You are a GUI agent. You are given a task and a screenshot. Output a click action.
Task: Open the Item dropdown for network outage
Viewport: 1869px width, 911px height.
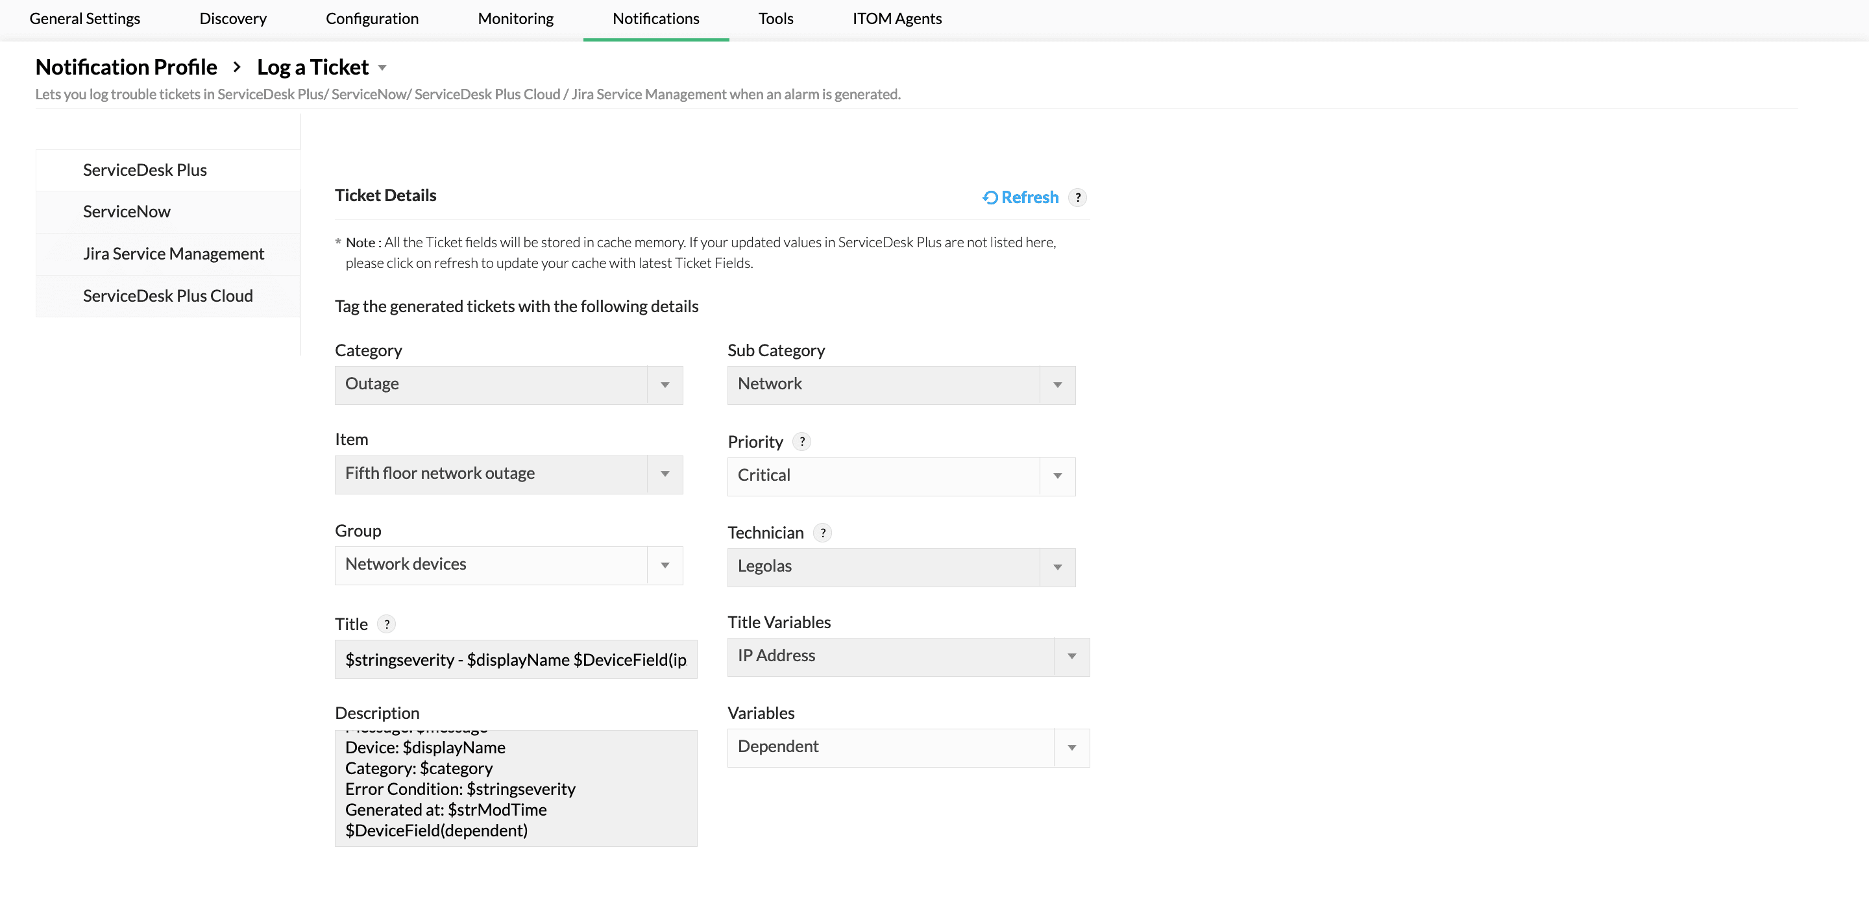point(664,474)
